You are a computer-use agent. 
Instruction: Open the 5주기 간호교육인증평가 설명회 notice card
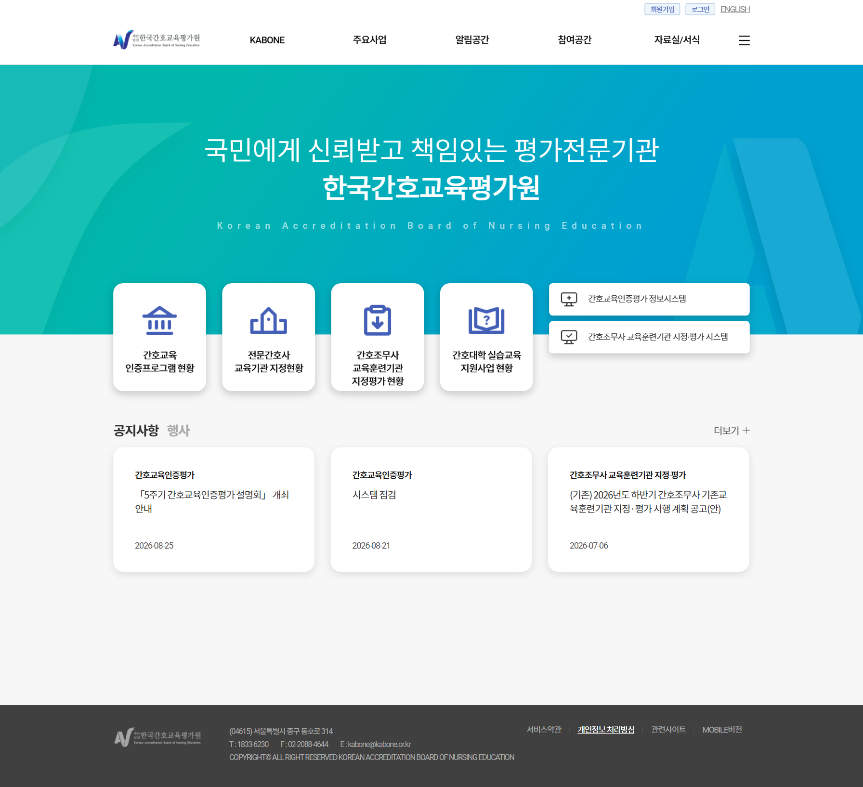(214, 510)
